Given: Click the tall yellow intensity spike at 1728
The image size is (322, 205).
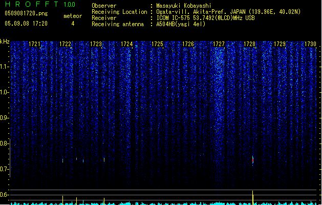Looking at the screenshot, I should point(253,198).
